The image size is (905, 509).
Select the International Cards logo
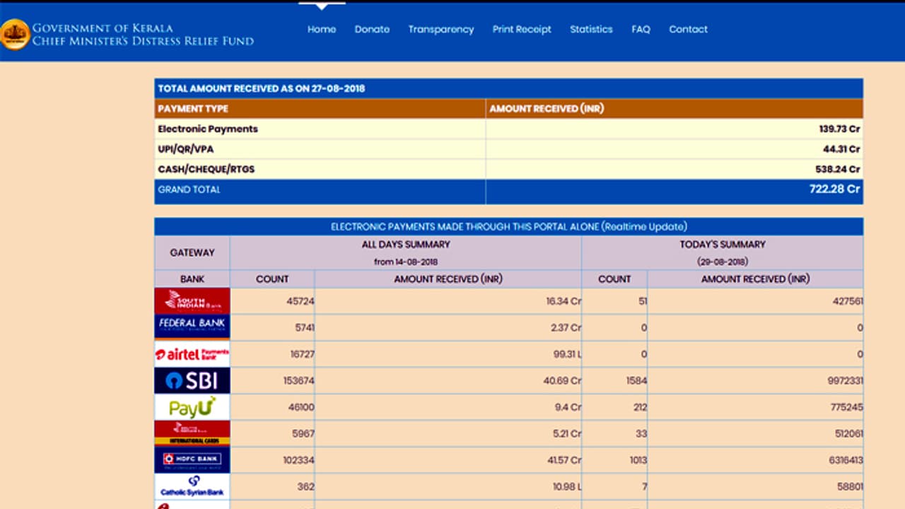pyautogui.click(x=192, y=433)
